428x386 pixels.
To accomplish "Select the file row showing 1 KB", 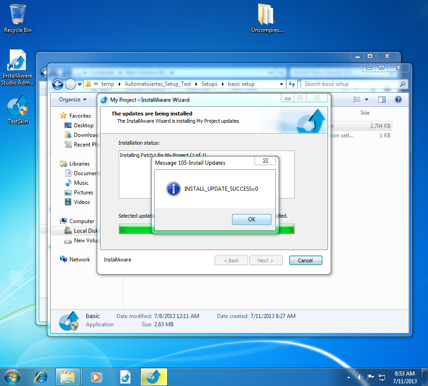I will click(361, 136).
